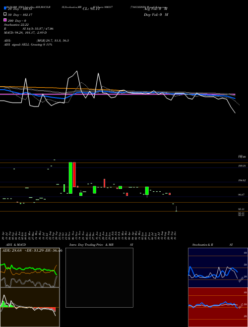Click the 'Avg Vol: 0 M' label
The height and width of the screenshot is (327, 248).
156,8
